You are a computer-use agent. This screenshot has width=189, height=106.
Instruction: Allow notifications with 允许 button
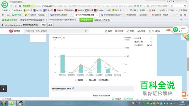pyautogui.click(x=44, y=25)
